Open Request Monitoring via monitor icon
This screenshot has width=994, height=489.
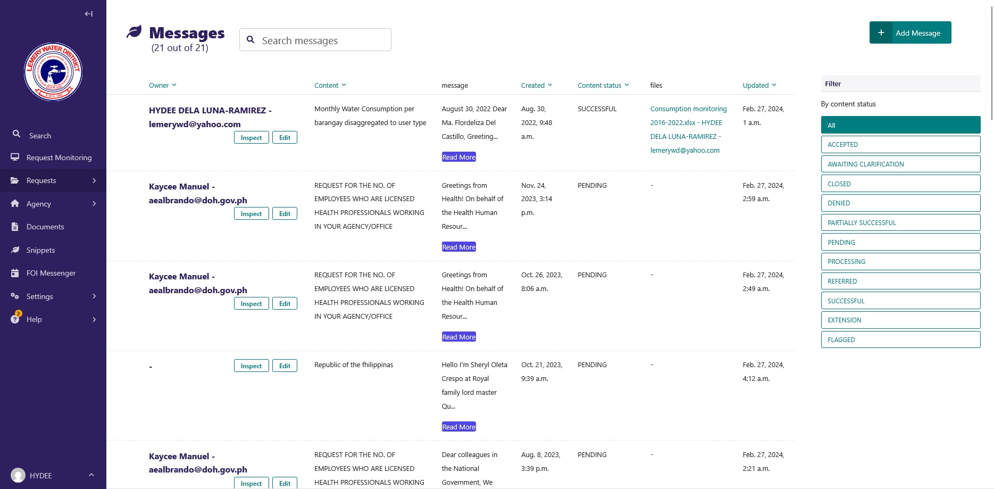click(15, 158)
